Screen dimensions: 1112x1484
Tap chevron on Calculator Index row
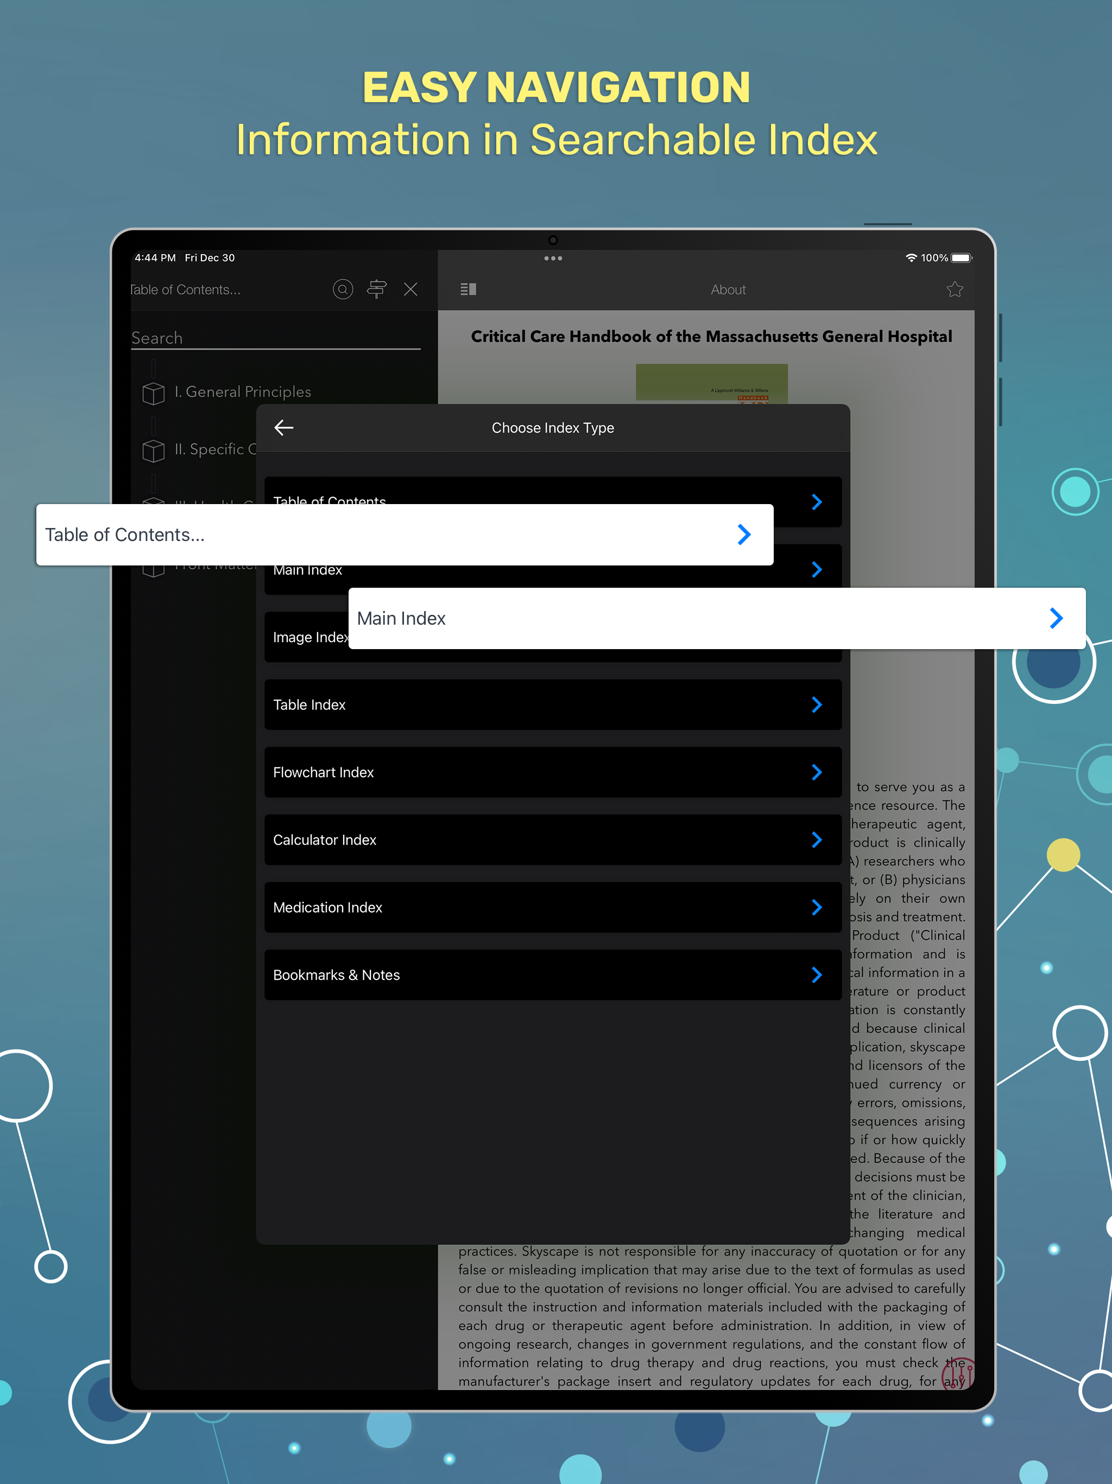(816, 840)
